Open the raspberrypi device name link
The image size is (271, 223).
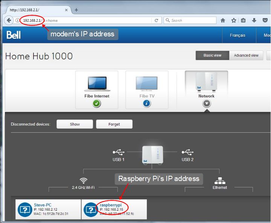[x=111, y=205]
